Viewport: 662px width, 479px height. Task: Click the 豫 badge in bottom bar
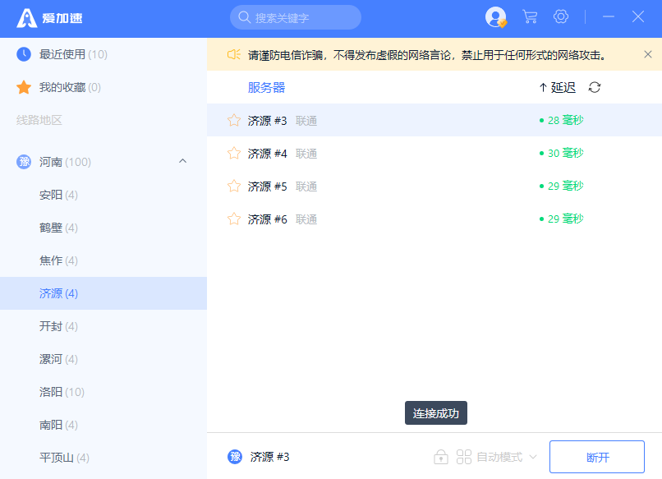pos(235,457)
